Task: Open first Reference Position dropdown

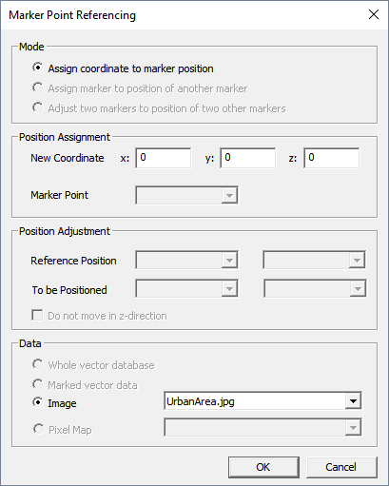Action: (186, 260)
